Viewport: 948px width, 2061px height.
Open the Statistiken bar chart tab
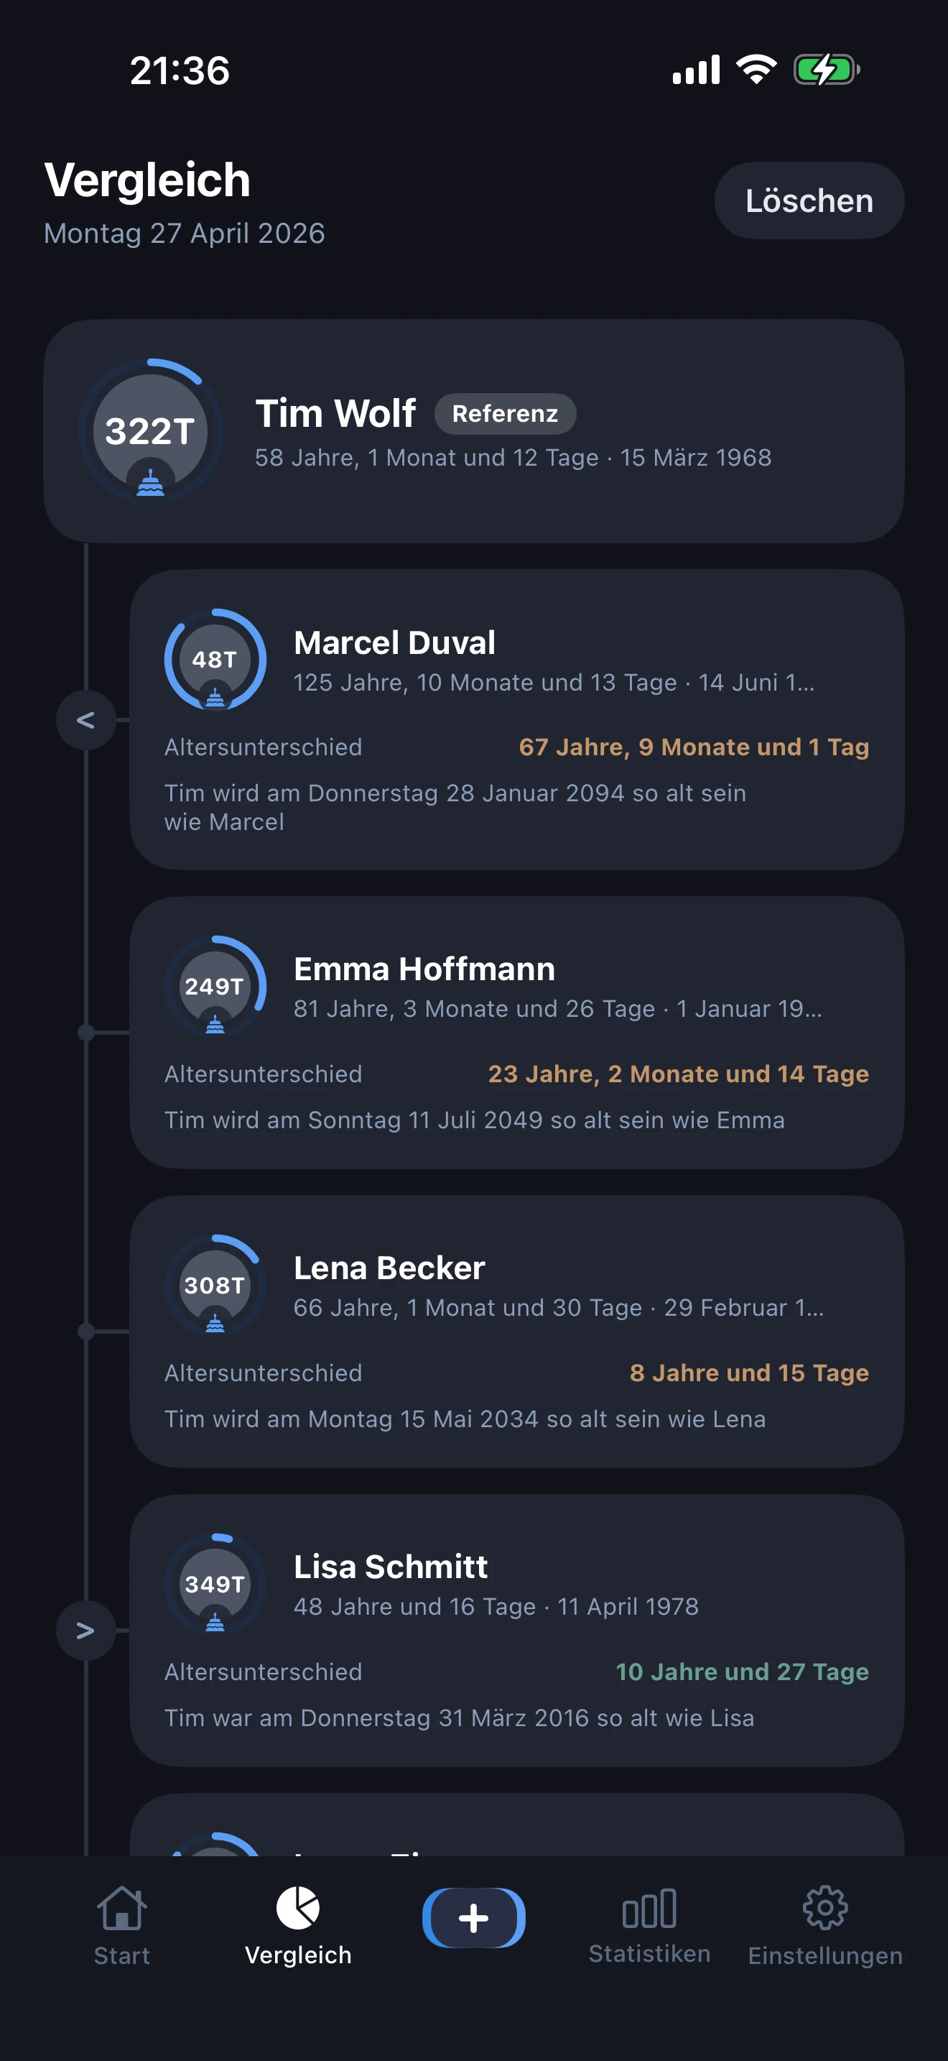(649, 1909)
